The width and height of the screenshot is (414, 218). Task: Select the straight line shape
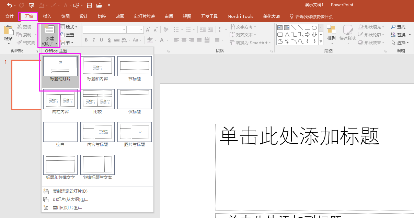click(294, 28)
